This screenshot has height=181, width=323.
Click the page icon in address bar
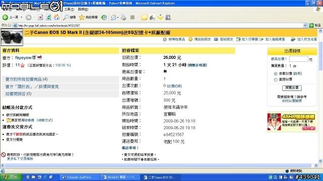[15, 26]
